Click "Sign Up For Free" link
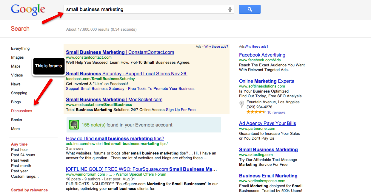Screen dimensions: 371x192 point(181,110)
